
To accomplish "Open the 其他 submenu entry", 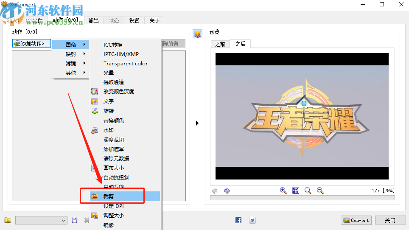I will pyautogui.click(x=71, y=73).
